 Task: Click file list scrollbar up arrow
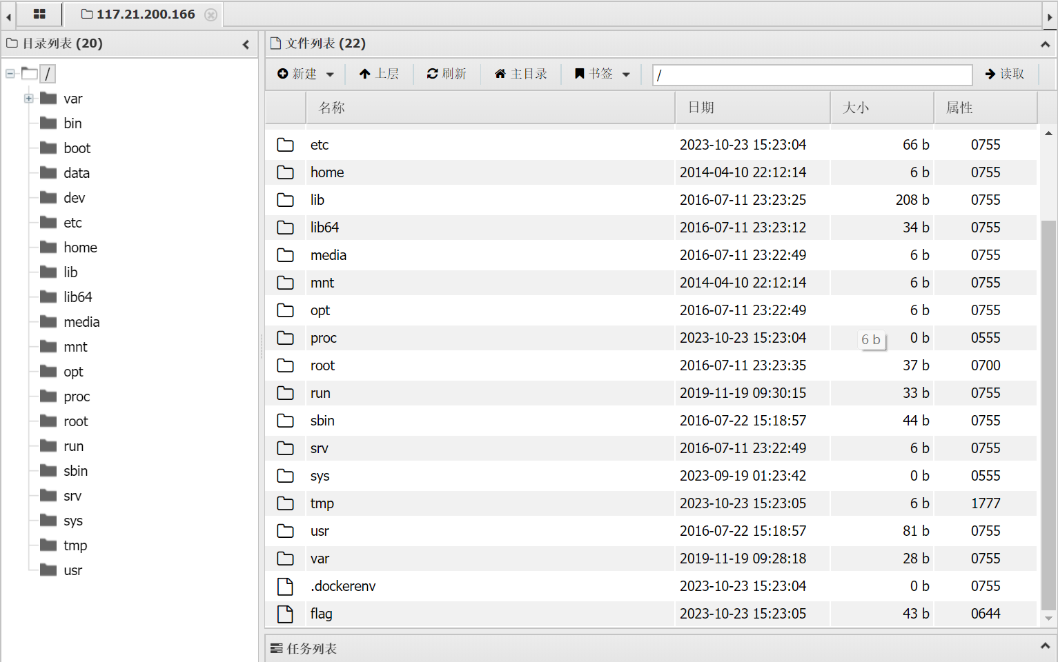point(1048,133)
